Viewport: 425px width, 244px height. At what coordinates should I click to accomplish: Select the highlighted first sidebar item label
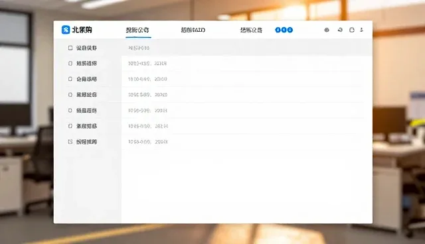pyautogui.click(x=86, y=48)
